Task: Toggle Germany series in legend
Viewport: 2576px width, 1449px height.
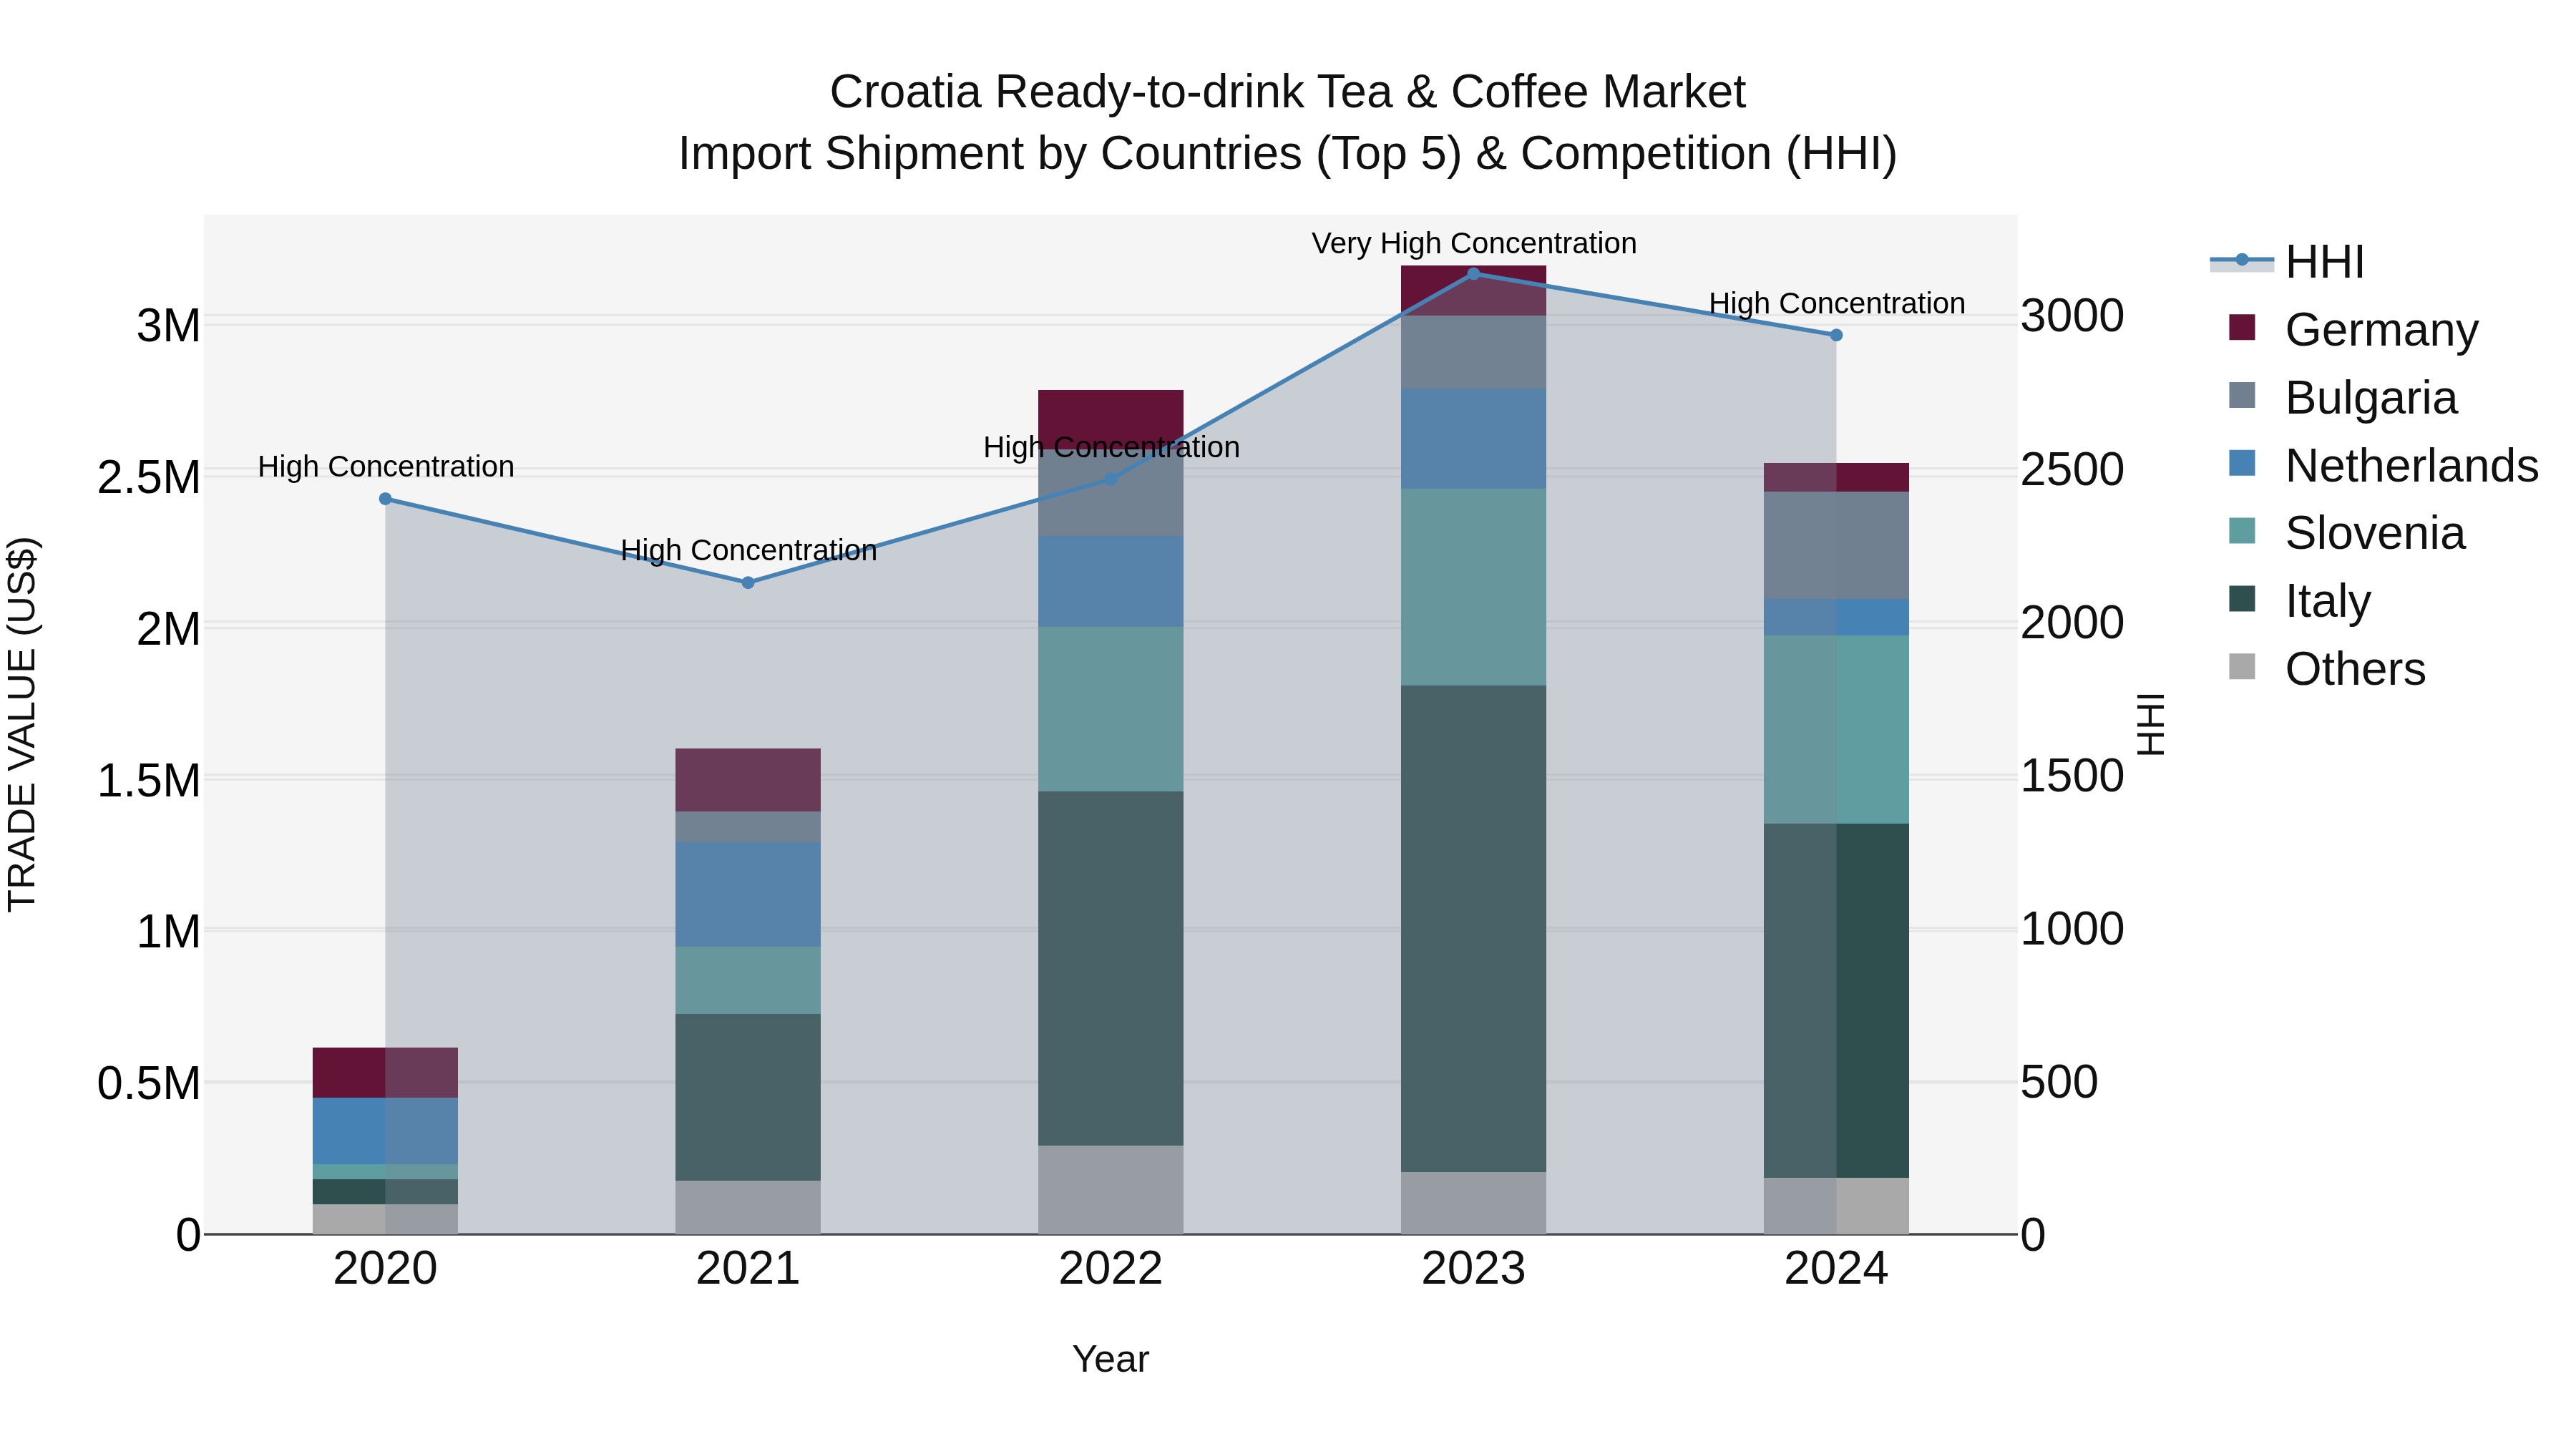Action: point(2354,329)
